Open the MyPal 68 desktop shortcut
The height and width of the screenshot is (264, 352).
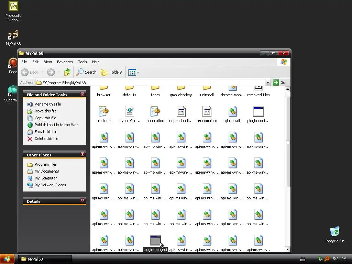click(13, 38)
